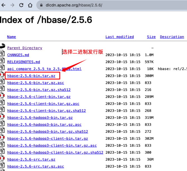Image resolution: width=187 pixels, height=171 pixels.
Task: Open the hbase-2.5.6-client-bin.tar.gz.asc link
Action: tap(43, 104)
